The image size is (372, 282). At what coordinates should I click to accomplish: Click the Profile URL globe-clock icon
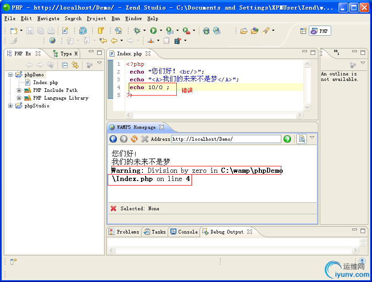[217, 31]
